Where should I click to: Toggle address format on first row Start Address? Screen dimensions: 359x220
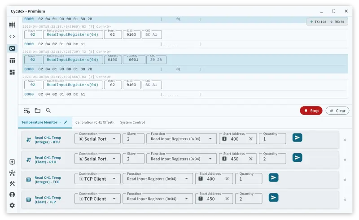pyautogui.click(x=224, y=139)
